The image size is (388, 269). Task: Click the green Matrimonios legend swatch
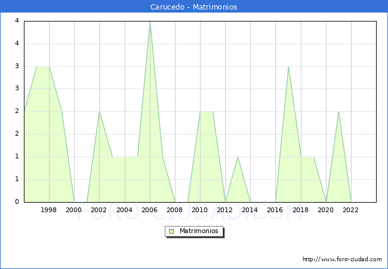(x=171, y=231)
